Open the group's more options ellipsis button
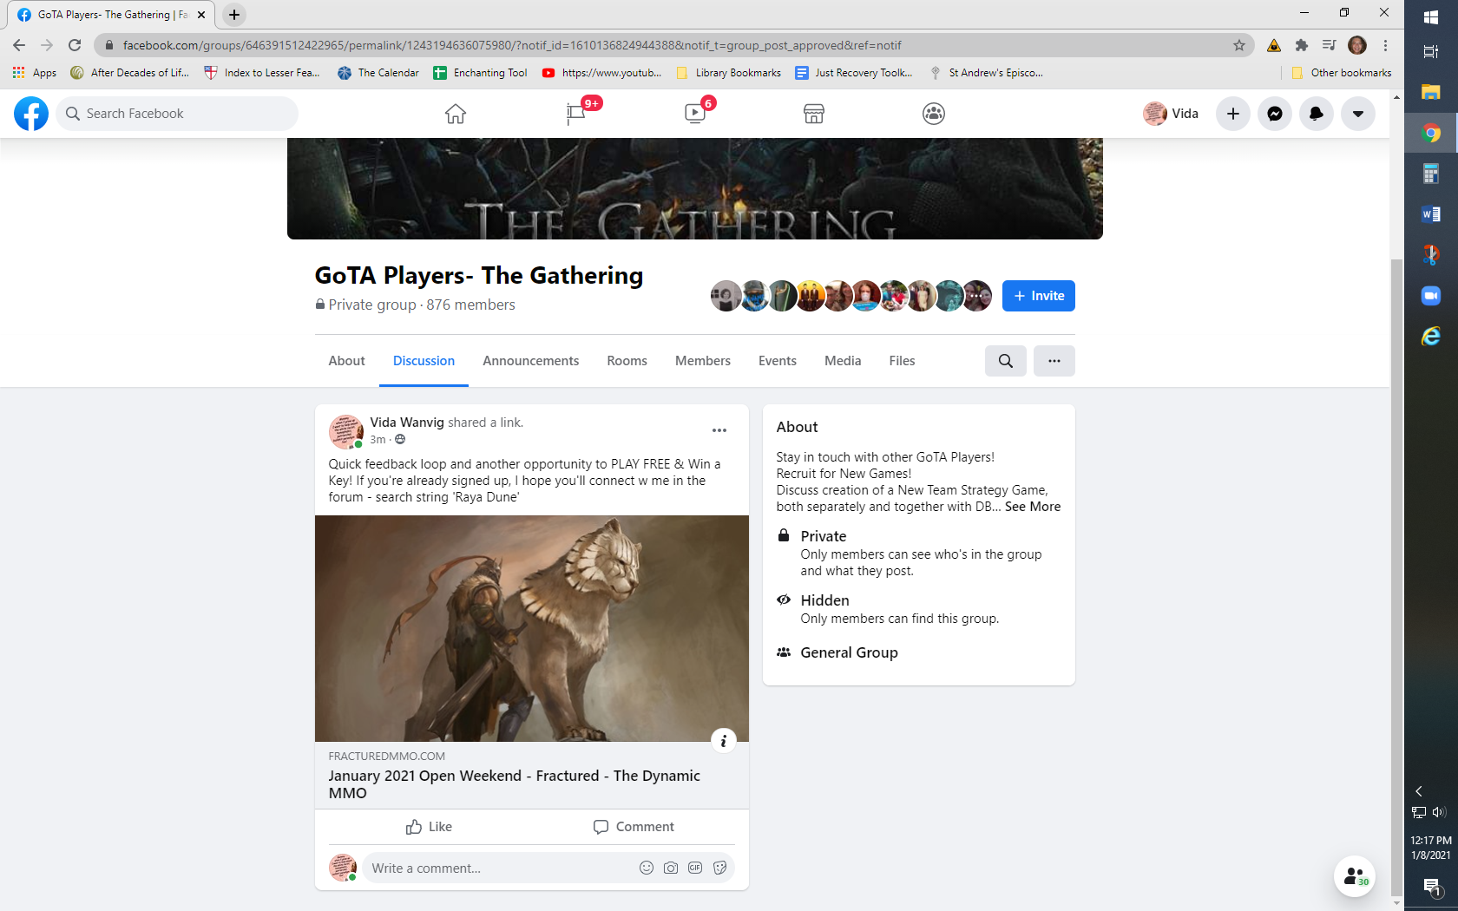Image resolution: width=1458 pixels, height=911 pixels. [x=1054, y=361]
